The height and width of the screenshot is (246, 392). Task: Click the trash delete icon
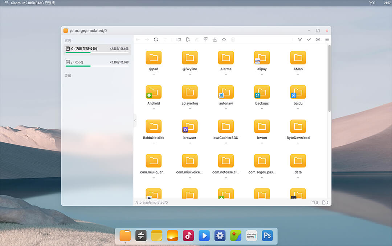233,39
